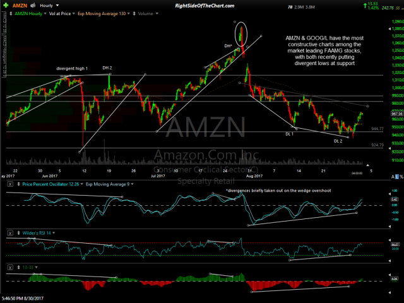Click the Wilder's RSI 14 label
The image size is (404, 303).
[x=37, y=233]
